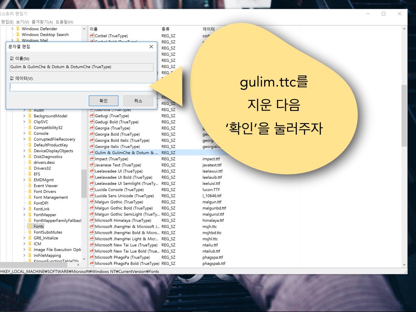Expand the ClipSVC tree node
The height and width of the screenshot is (312, 416).
[24, 122]
